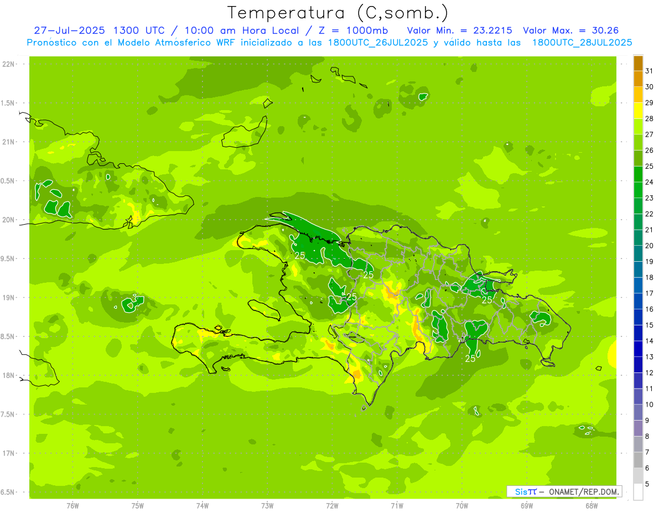Click the yellow legend swatch between 28 and 29
This screenshot has width=664, height=513.
pyautogui.click(x=638, y=111)
